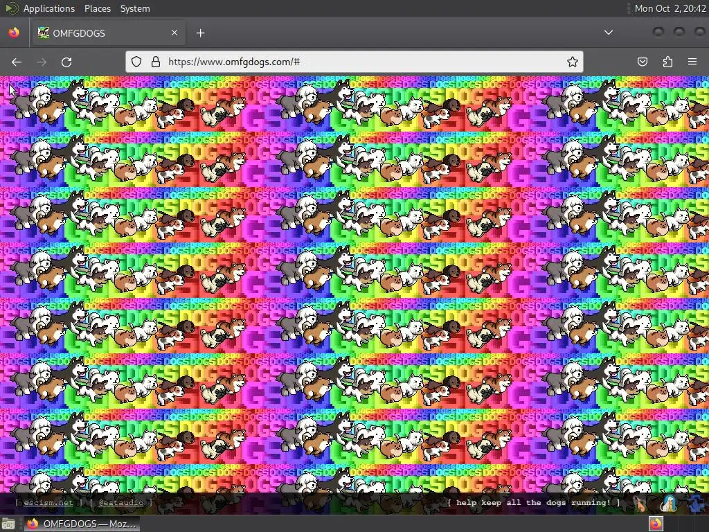Click the Applications menu logo icon
Screen dimensions: 709x532
pos(11,8)
